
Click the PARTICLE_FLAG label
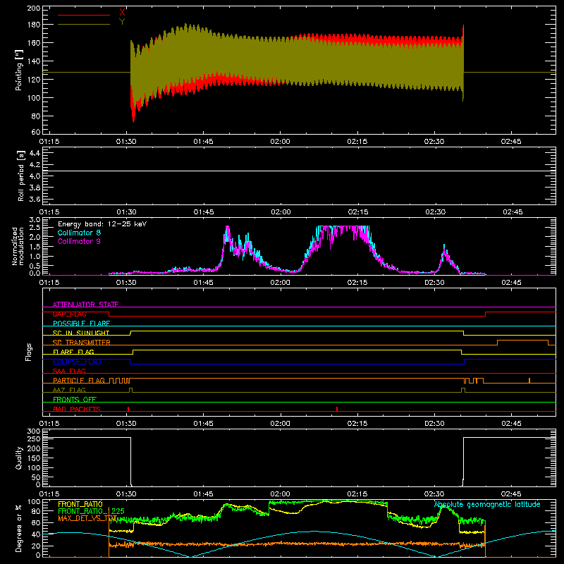click(x=79, y=380)
